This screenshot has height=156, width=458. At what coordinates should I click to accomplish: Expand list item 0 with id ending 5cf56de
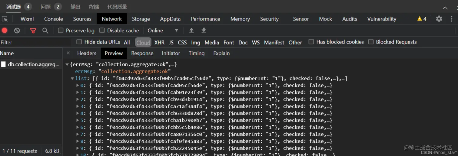pos(78,86)
